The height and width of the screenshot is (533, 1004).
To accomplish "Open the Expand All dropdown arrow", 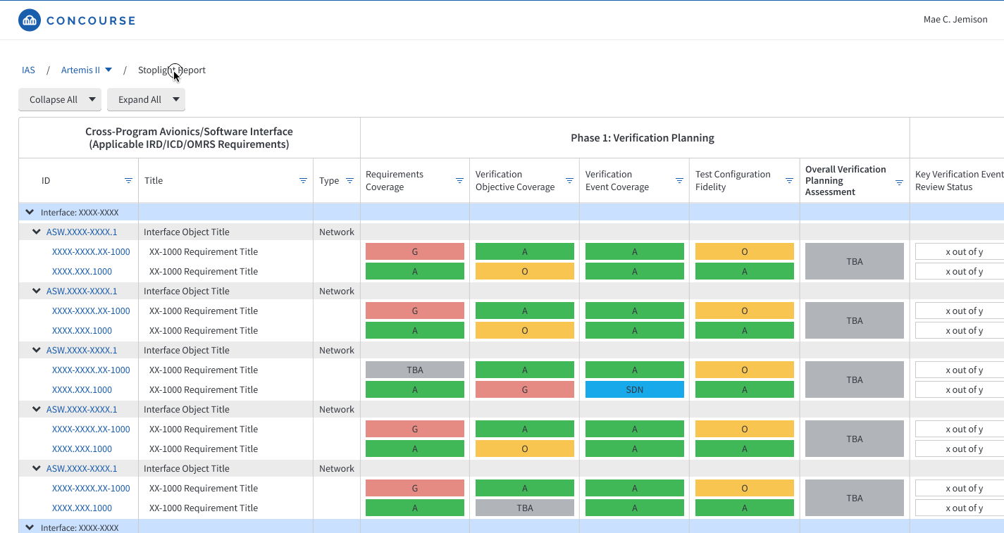I will tap(176, 99).
